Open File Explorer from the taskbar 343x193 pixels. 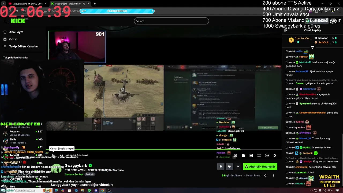coord(83,190)
